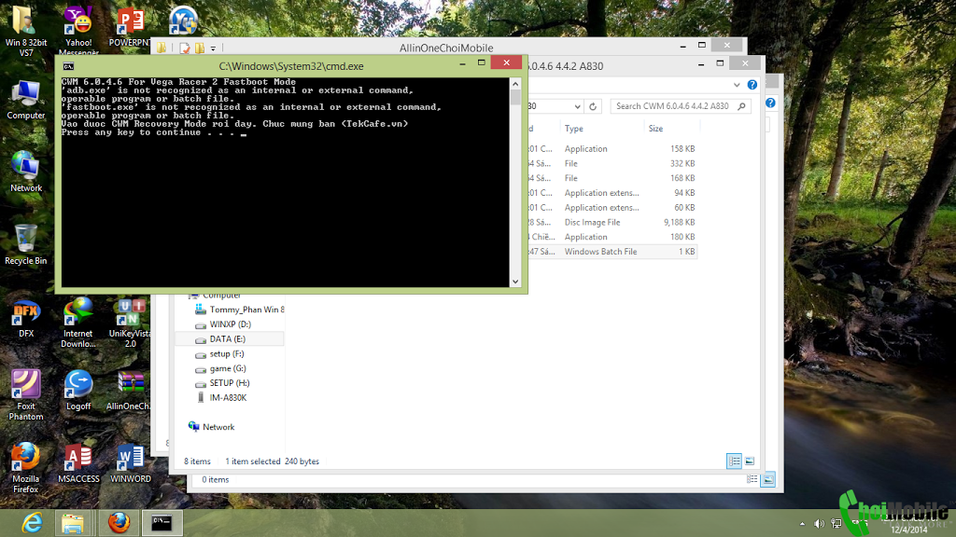Image resolution: width=956 pixels, height=537 pixels.
Task: Select the 60 KB Application extension row
Action: (612, 208)
